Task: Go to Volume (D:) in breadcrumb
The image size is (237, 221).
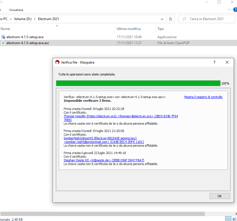Action: pyautogui.click(x=23, y=19)
